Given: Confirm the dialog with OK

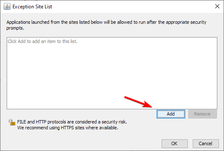Looking at the screenshot, I should point(174,143).
